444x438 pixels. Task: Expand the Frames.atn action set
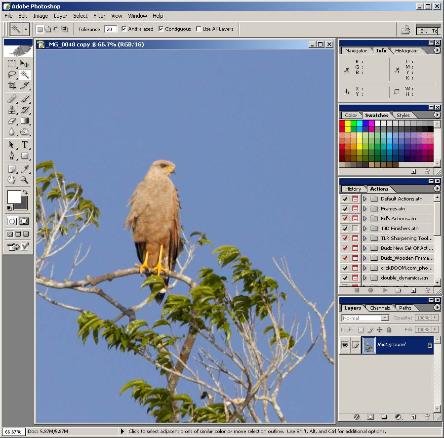click(365, 209)
